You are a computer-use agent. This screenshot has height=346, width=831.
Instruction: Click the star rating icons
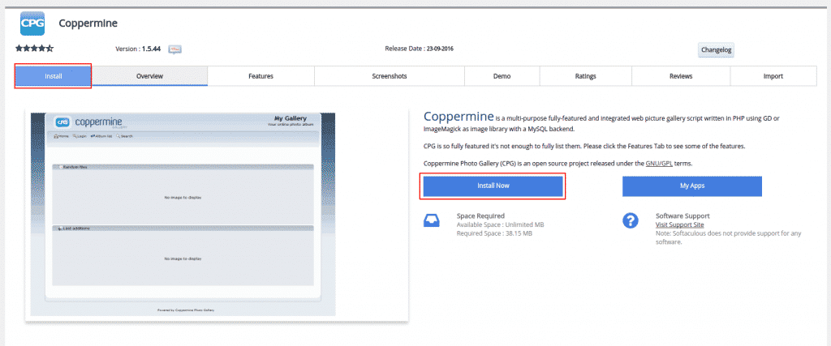tap(34, 49)
